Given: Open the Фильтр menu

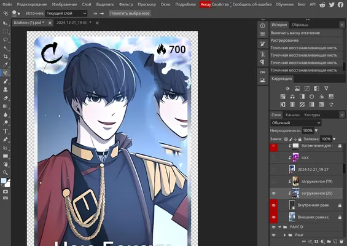Looking at the screenshot, I should coord(126,4).
